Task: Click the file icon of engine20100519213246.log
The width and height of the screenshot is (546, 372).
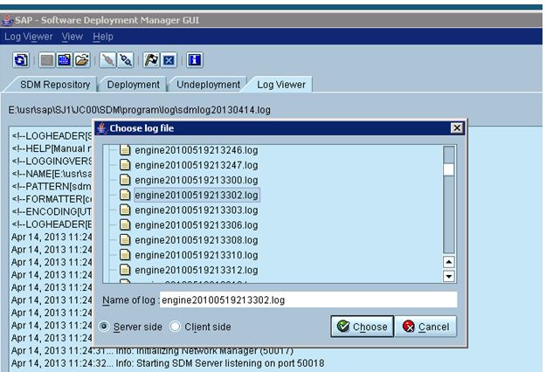Action: pos(125,150)
